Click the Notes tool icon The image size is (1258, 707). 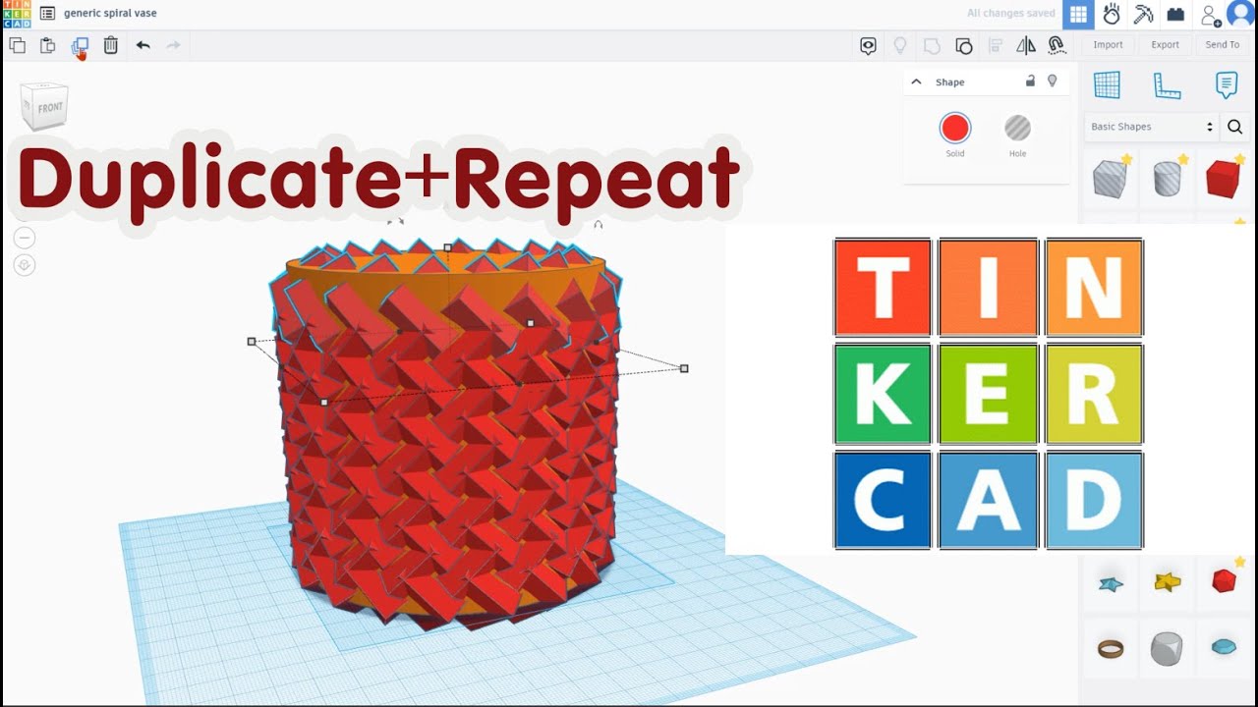click(x=1226, y=85)
